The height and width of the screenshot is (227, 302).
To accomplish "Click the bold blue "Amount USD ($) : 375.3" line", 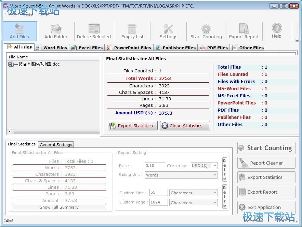I will [x=144, y=113].
